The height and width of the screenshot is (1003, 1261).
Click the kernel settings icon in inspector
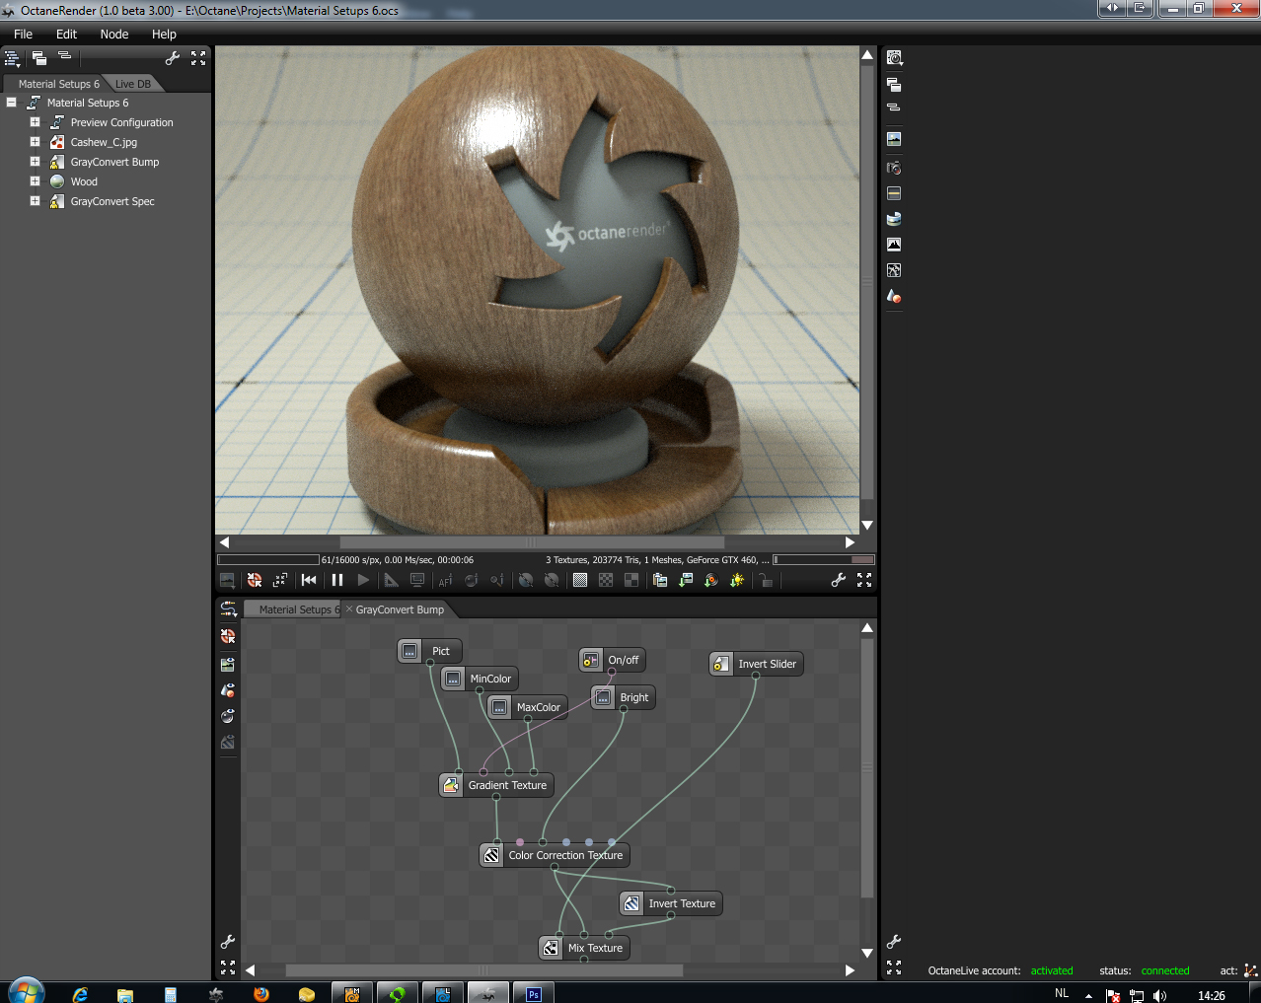[894, 270]
